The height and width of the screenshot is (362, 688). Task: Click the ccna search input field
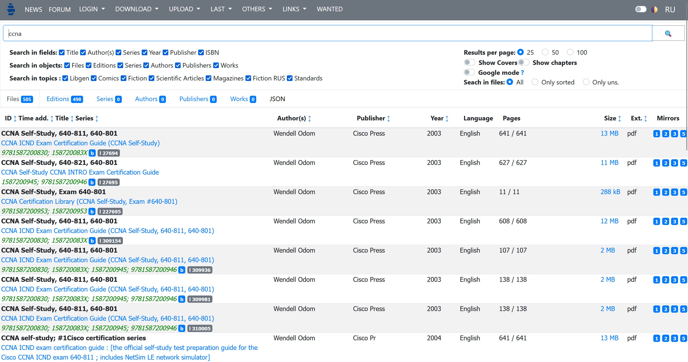point(327,34)
